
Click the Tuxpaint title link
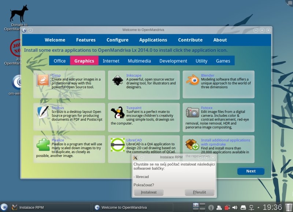(134, 107)
